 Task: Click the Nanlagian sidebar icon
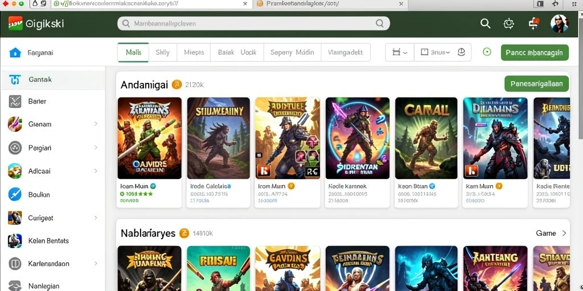pyautogui.click(x=15, y=285)
